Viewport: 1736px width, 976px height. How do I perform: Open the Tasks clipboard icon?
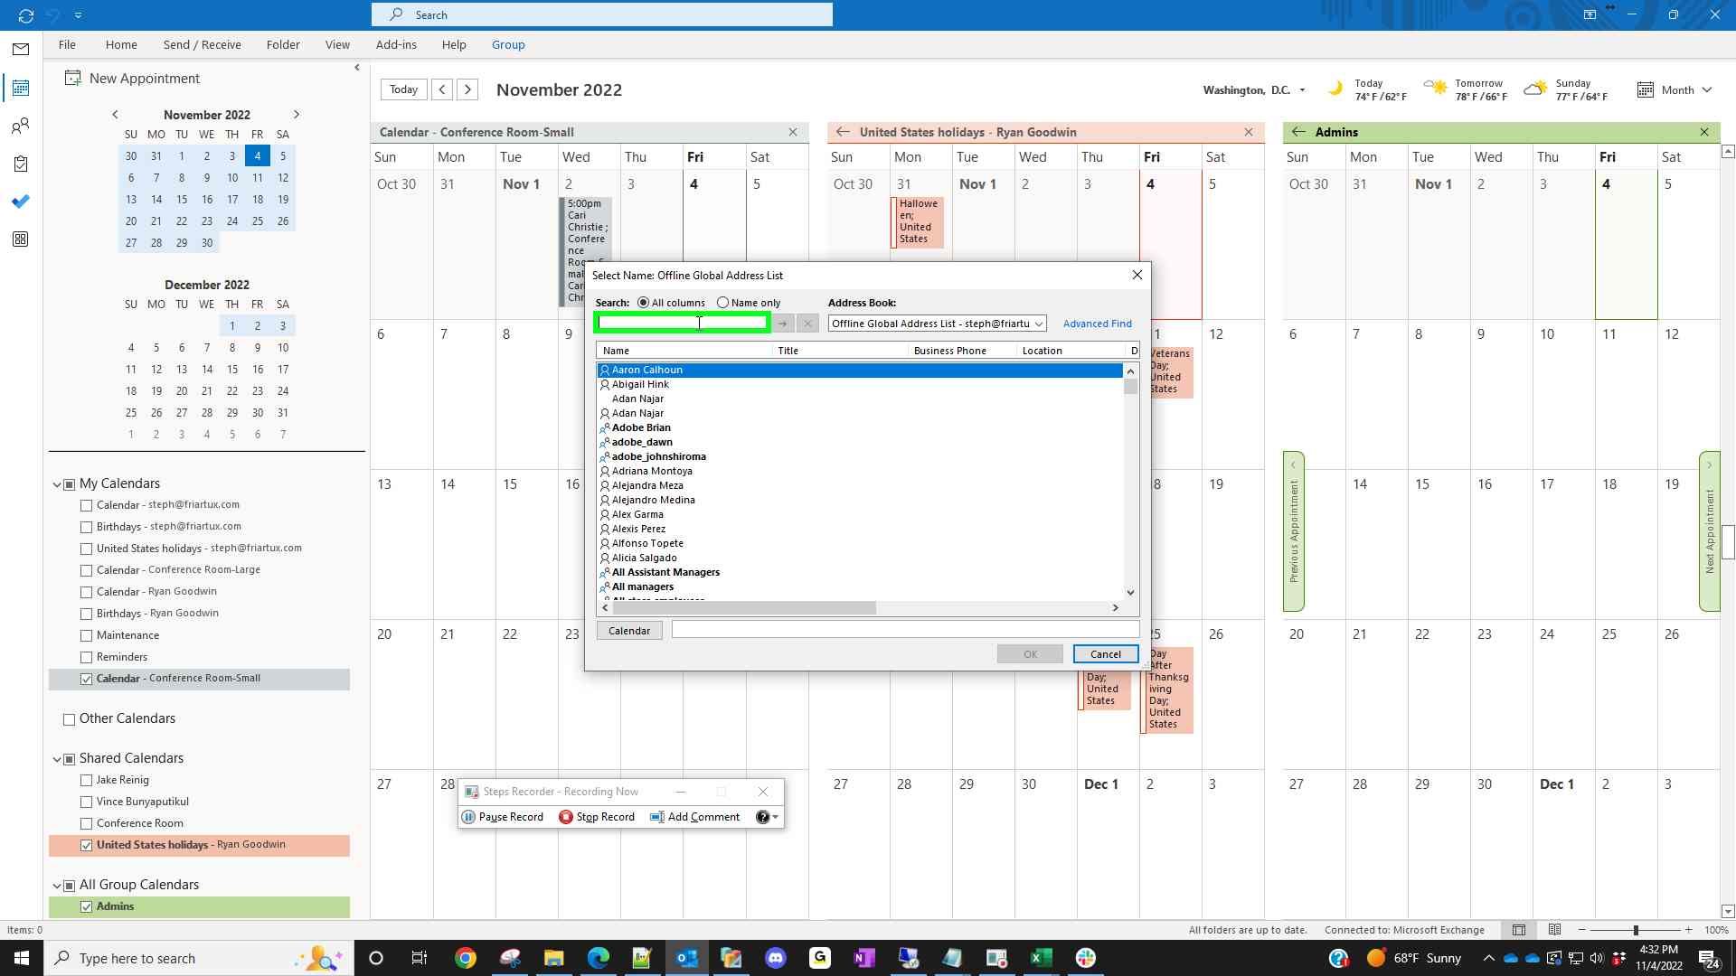pyautogui.click(x=21, y=164)
